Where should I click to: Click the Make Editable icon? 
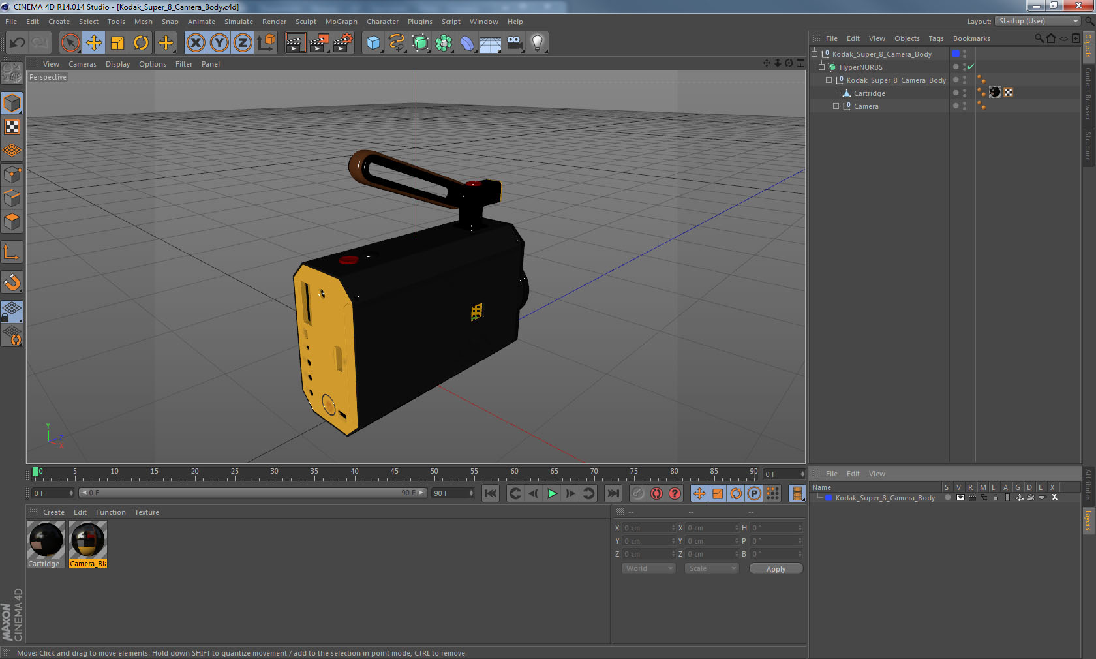[x=12, y=73]
